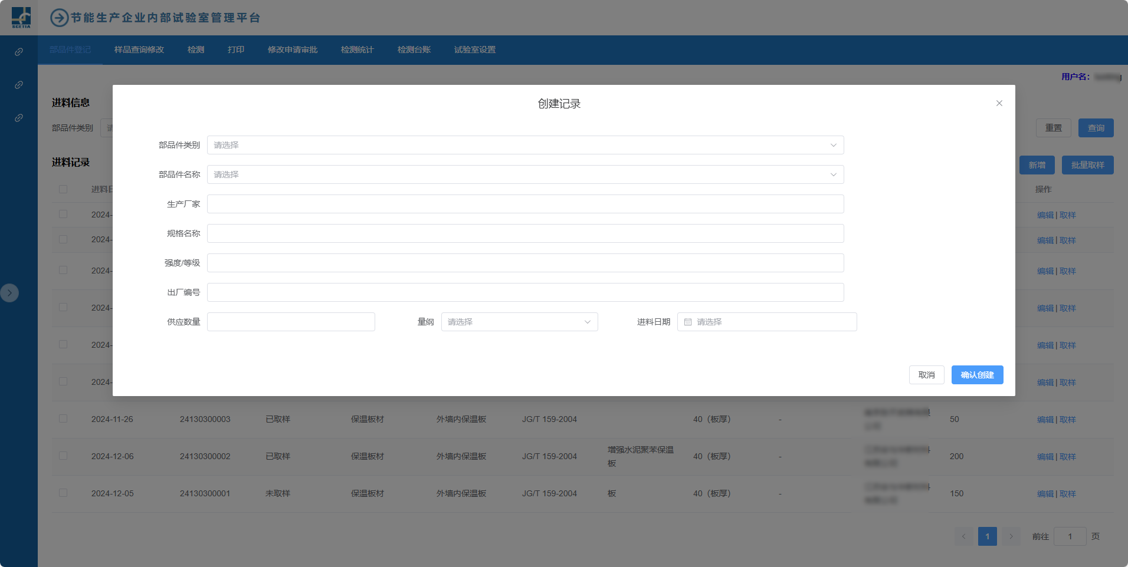This screenshot has width=1128, height=567.
Task: Click the 确认创建 button
Action: coord(977,375)
